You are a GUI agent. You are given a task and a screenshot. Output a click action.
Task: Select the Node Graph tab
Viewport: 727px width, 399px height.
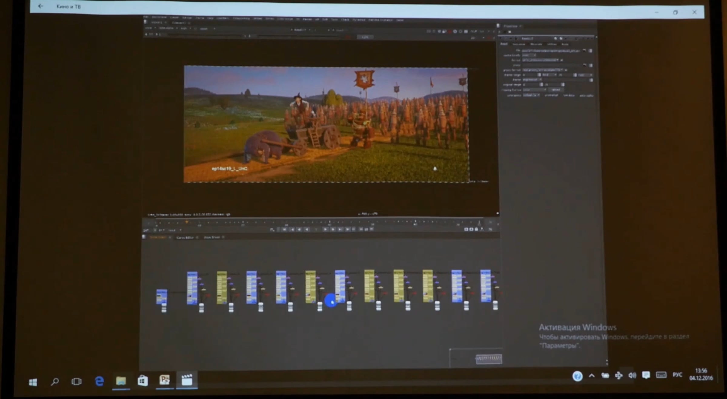(158, 237)
